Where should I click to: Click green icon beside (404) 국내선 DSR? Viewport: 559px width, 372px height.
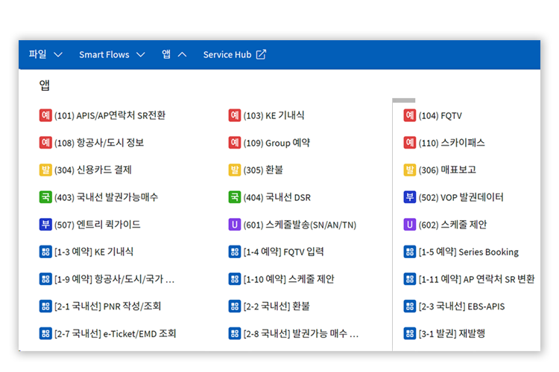coord(235,197)
